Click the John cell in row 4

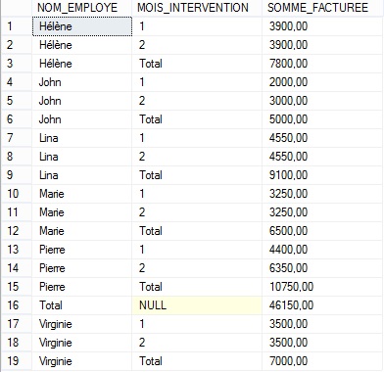tap(81, 82)
